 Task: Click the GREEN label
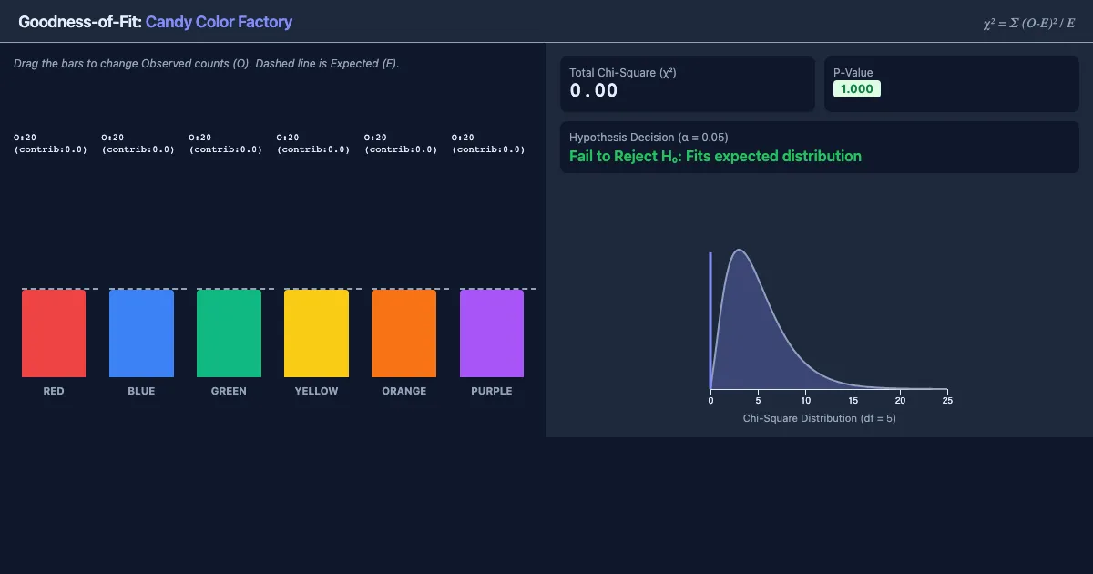(229, 391)
